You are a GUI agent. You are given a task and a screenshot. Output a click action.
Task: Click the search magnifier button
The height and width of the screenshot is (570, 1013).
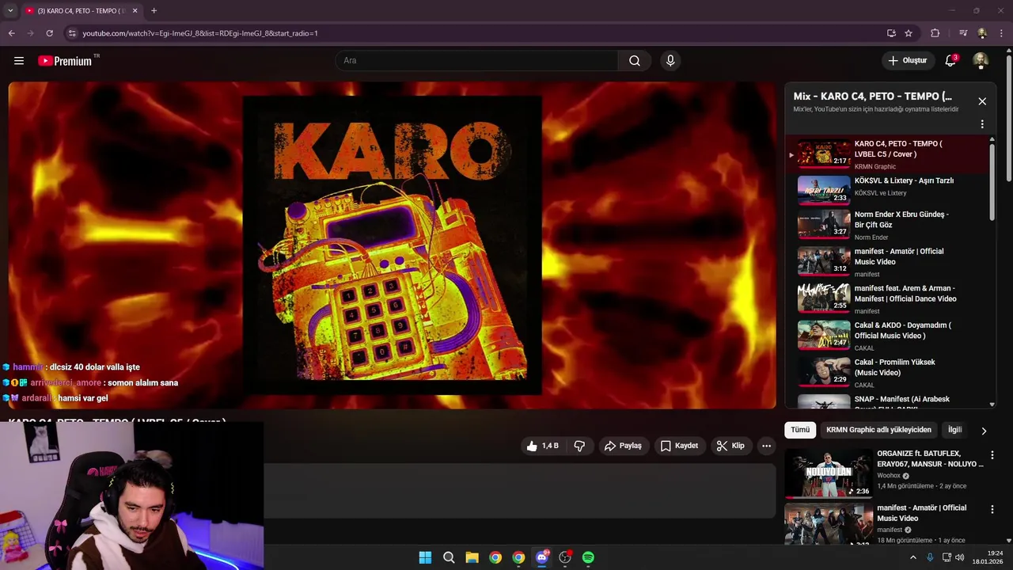(x=635, y=61)
